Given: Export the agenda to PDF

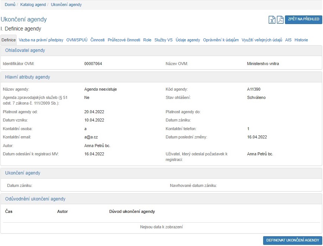Looking at the screenshot, I should (x=280, y=20).
